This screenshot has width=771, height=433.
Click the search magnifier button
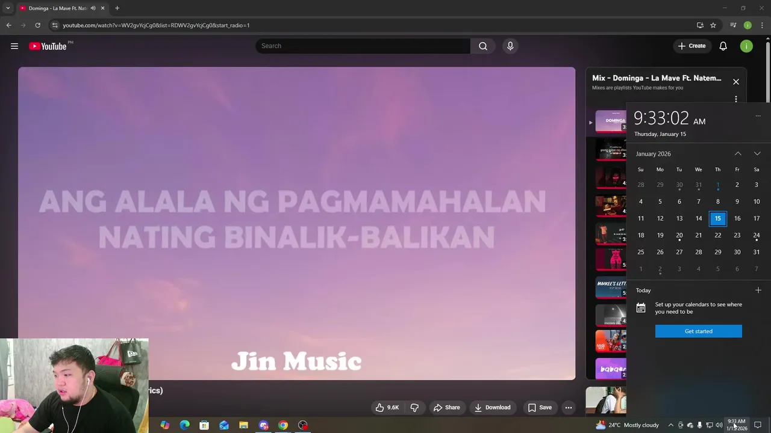pos(483,46)
